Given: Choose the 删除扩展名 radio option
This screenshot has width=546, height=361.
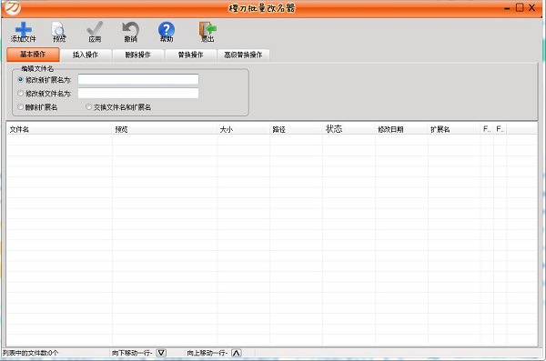Looking at the screenshot, I should pyautogui.click(x=21, y=107).
